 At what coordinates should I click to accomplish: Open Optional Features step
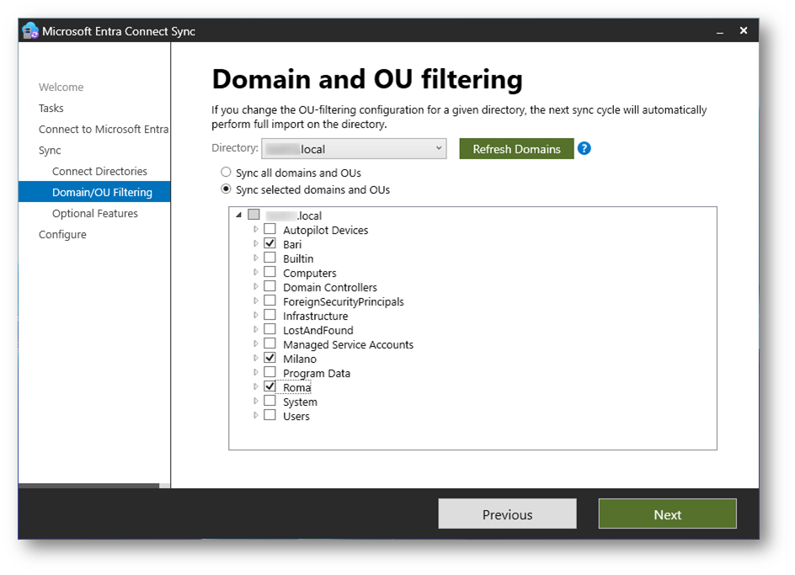coord(95,214)
